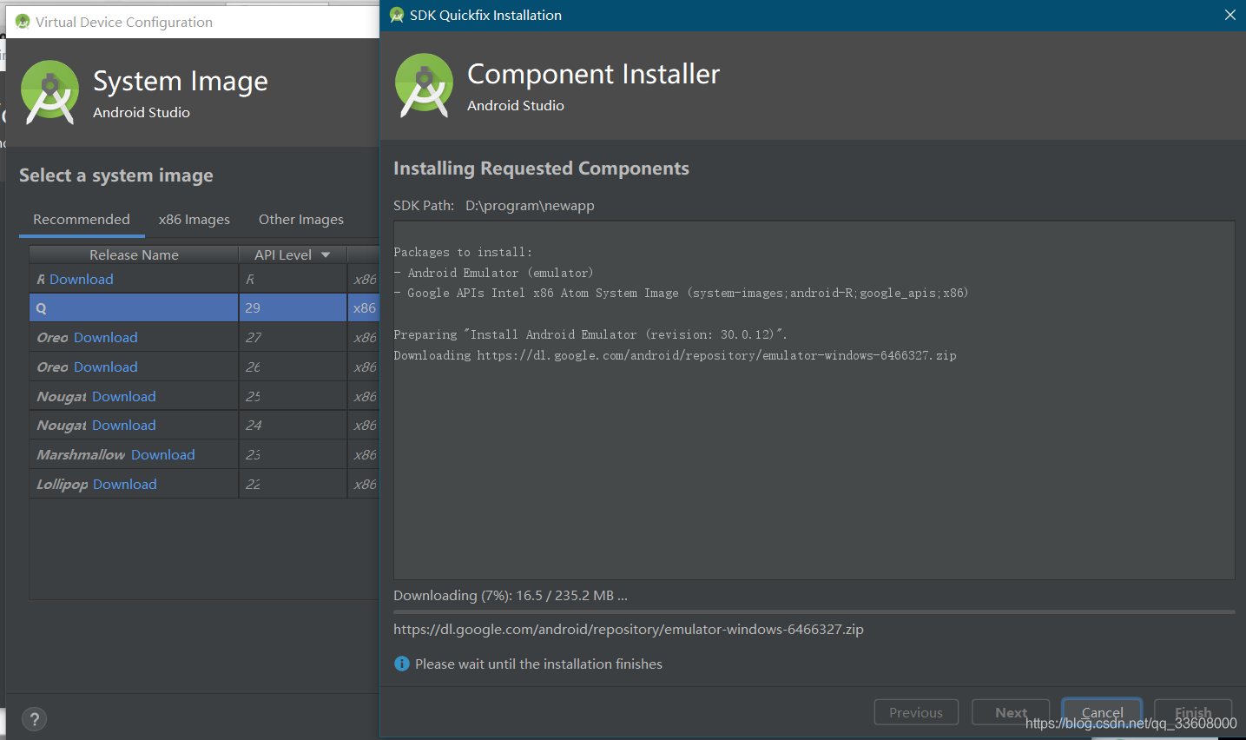Click Download link for Oreo API 26
Image resolution: width=1246 pixels, height=740 pixels.
pos(106,367)
